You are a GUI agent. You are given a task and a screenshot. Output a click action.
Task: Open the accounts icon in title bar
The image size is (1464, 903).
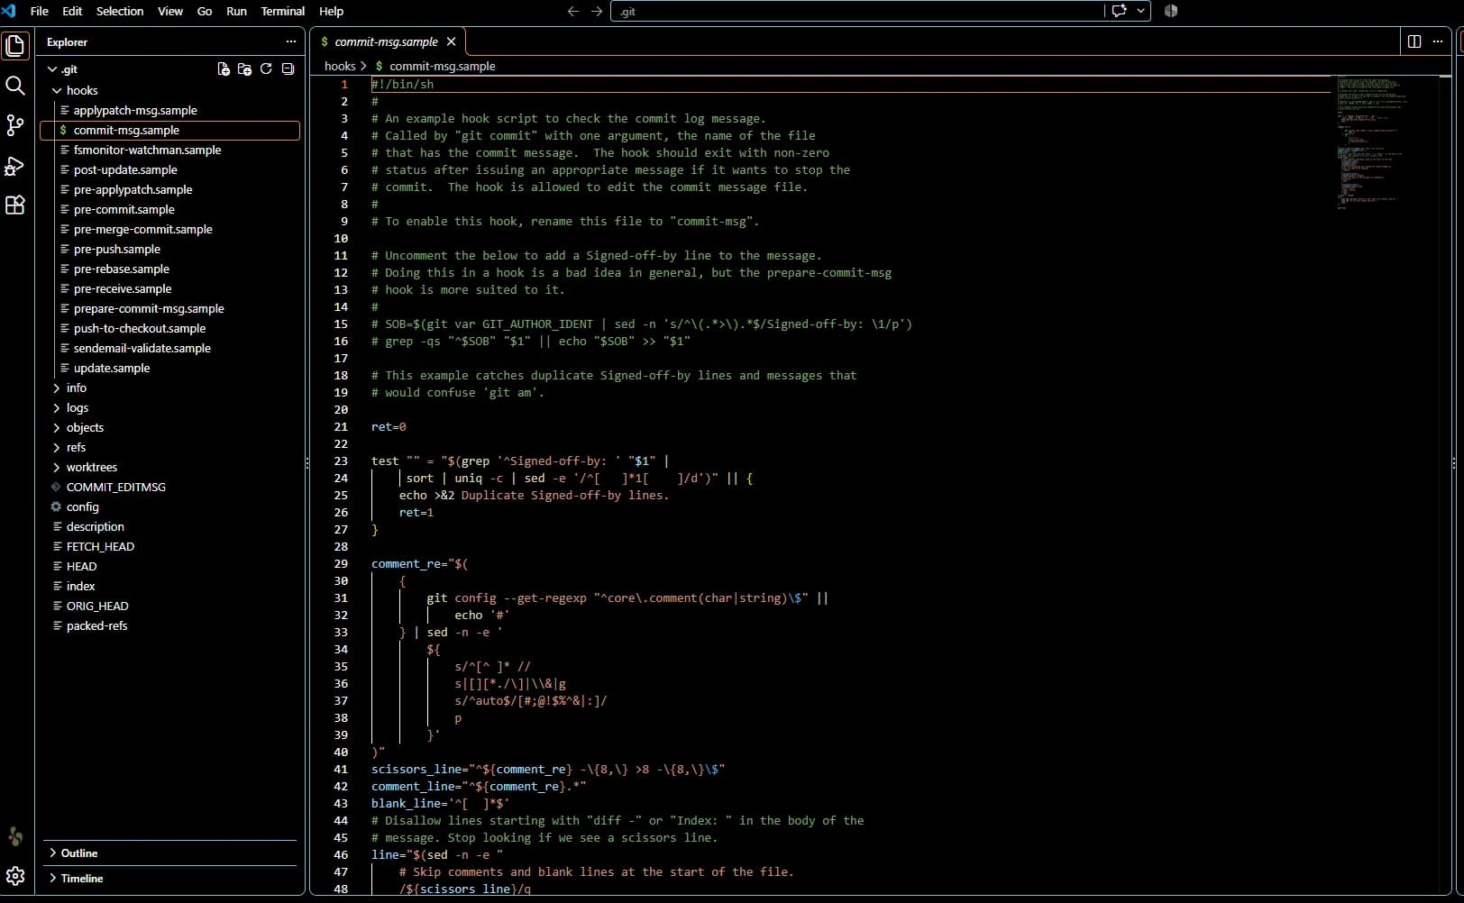pyautogui.click(x=1171, y=11)
